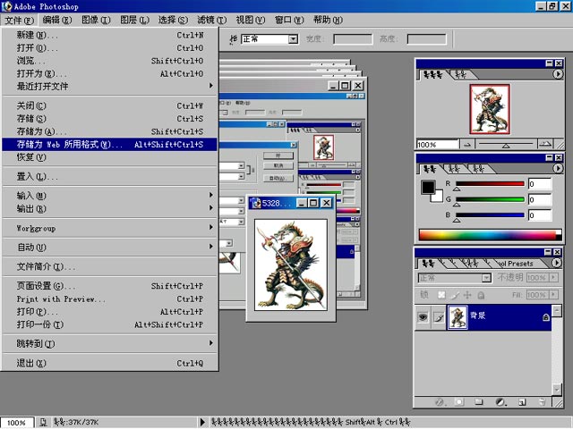This screenshot has height=429, width=573.
Task: Expand the Workgroup submenu
Action: pyautogui.click(x=108, y=229)
